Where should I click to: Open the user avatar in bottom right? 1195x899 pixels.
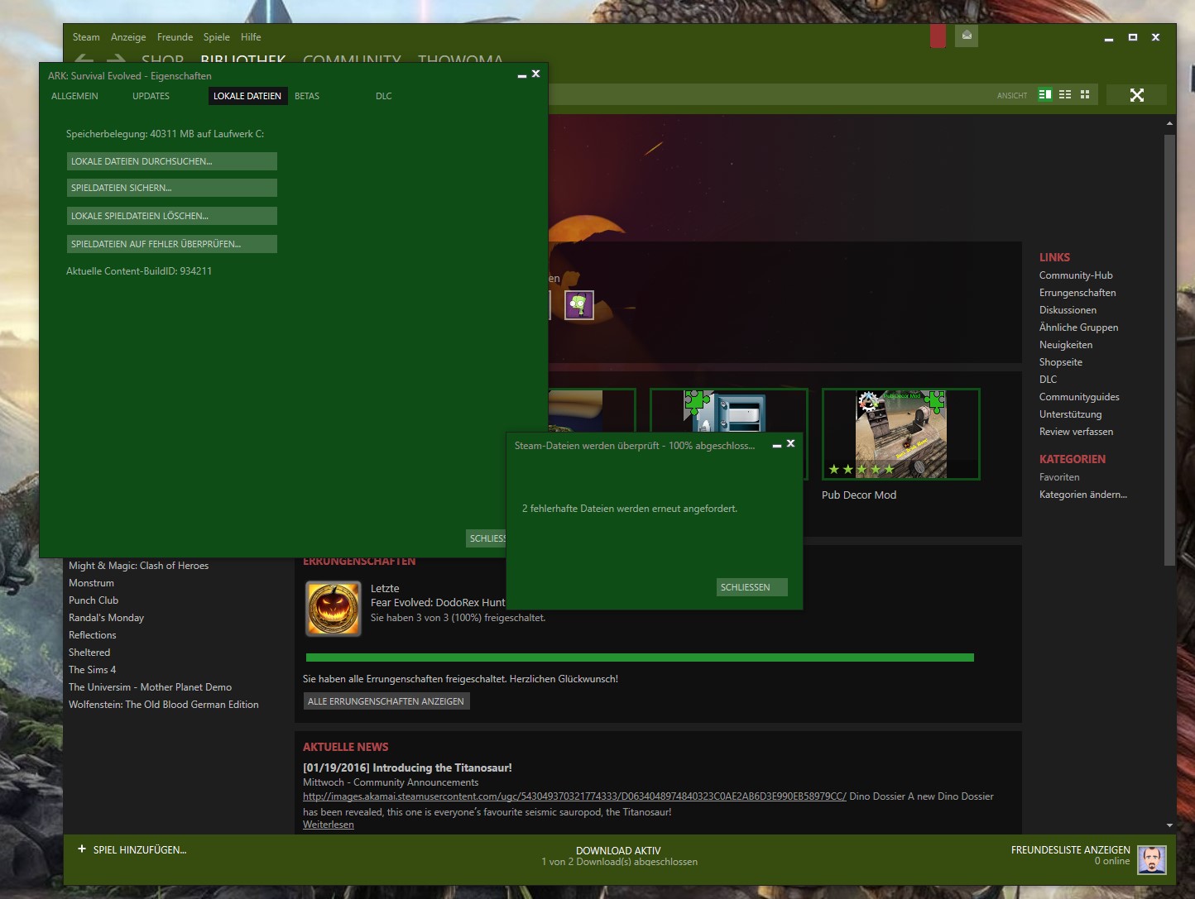pyautogui.click(x=1152, y=859)
